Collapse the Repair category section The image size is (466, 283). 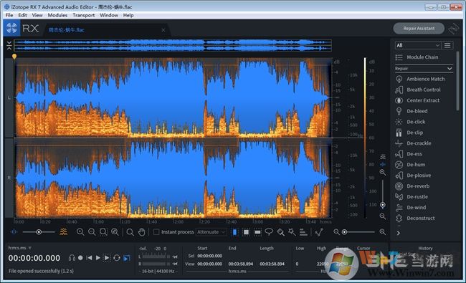pos(424,69)
